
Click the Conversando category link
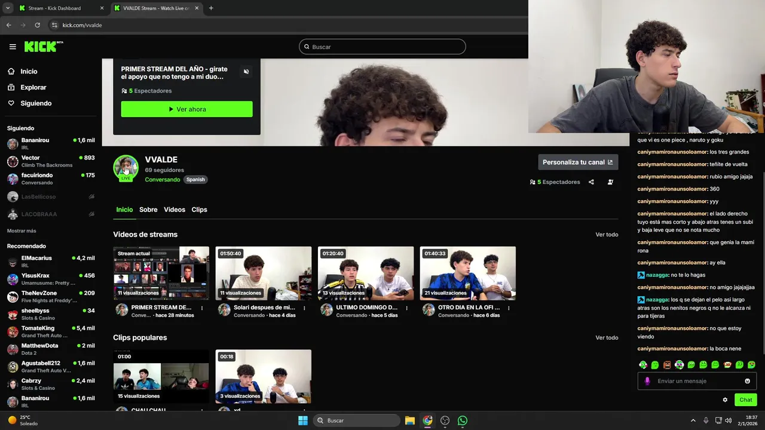point(162,179)
